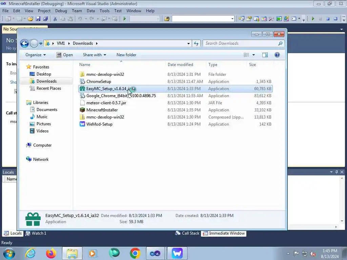This screenshot has width=347, height=260.
Task: Click Open File icon in Visual Studio toolbar
Action: tap(30, 19)
